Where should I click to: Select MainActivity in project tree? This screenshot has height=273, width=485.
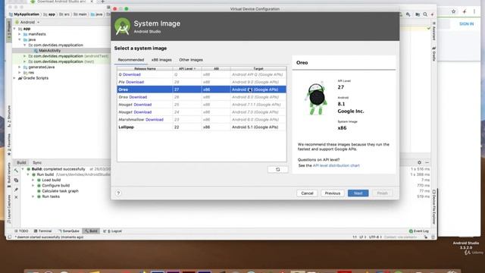click(50, 51)
